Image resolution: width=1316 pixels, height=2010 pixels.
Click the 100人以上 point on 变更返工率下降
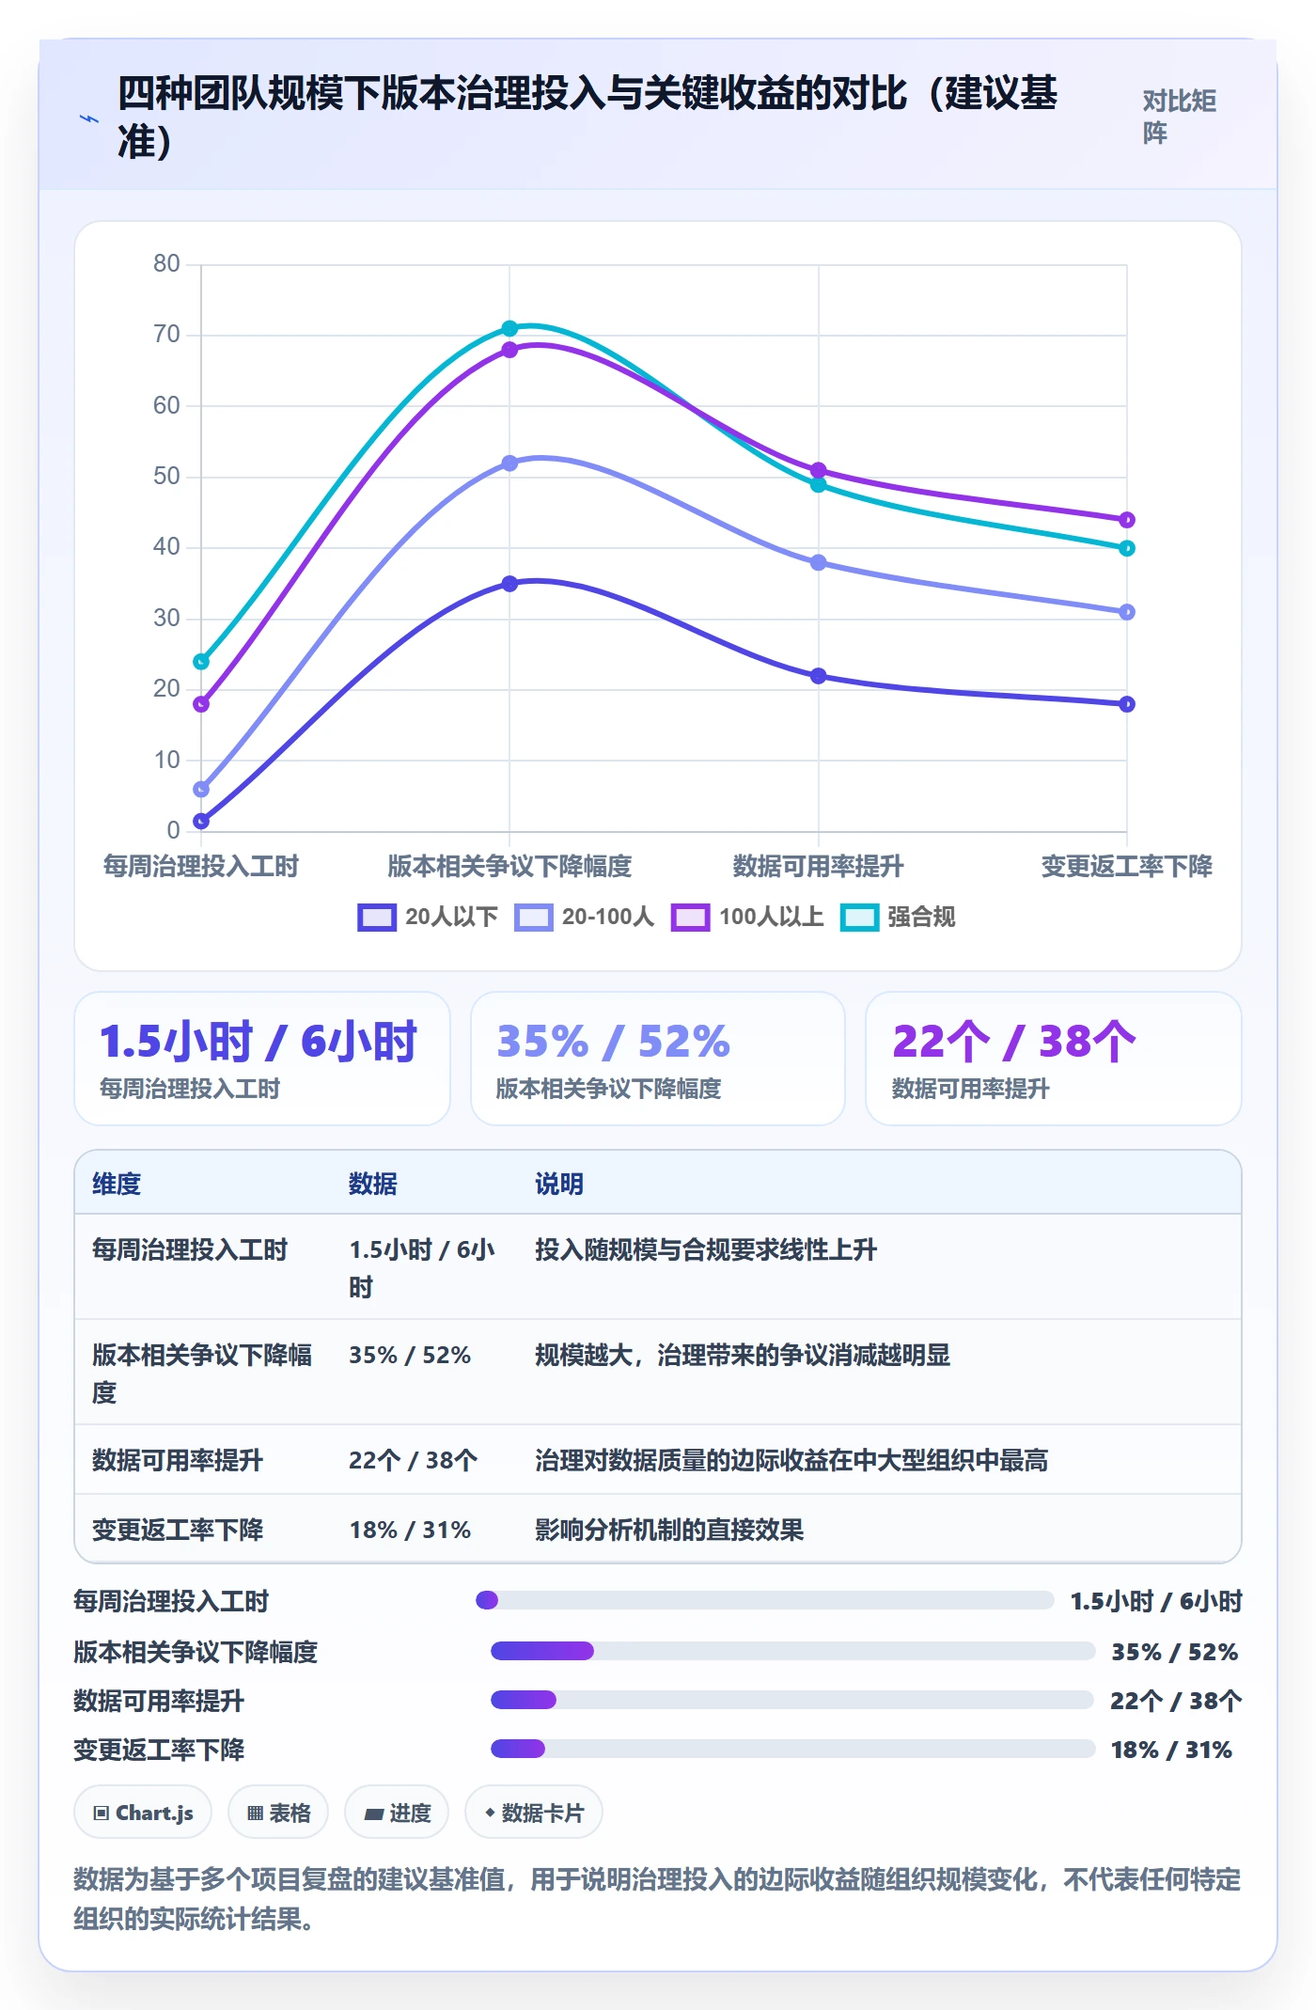coord(1127,520)
